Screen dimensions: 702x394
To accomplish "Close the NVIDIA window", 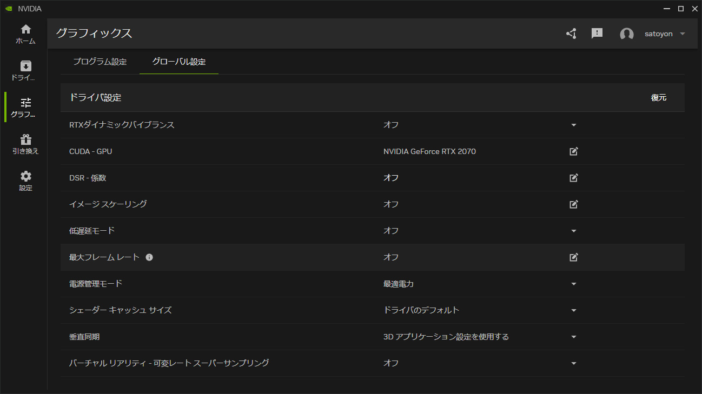I will [694, 9].
